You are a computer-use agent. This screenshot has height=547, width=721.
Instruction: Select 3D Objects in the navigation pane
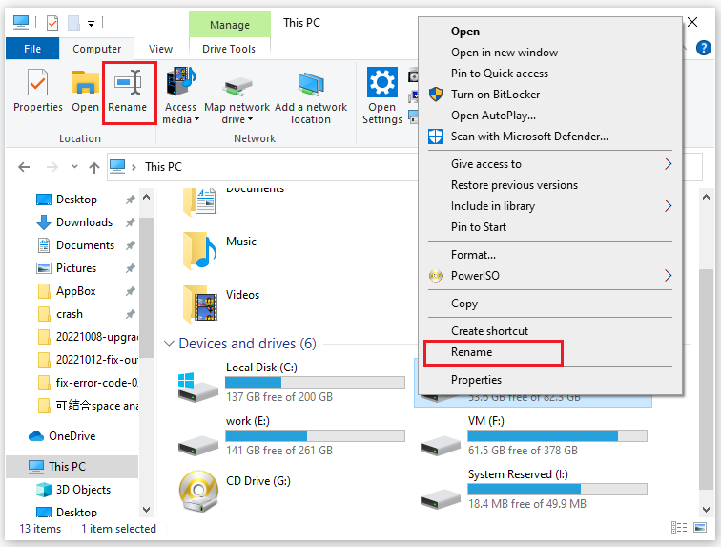tap(73, 490)
